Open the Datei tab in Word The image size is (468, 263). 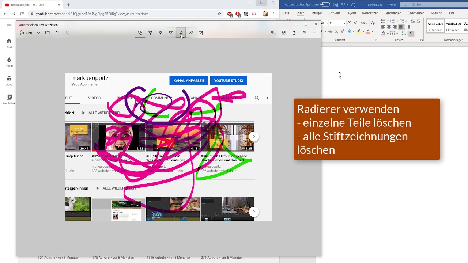(x=286, y=13)
